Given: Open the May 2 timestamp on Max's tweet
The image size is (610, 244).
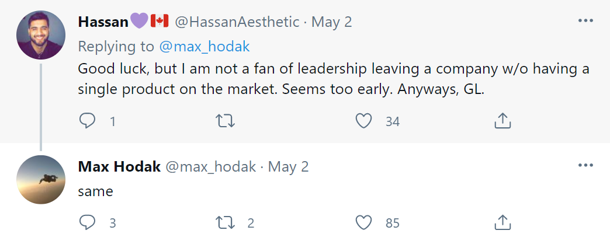Looking at the screenshot, I should (288, 167).
